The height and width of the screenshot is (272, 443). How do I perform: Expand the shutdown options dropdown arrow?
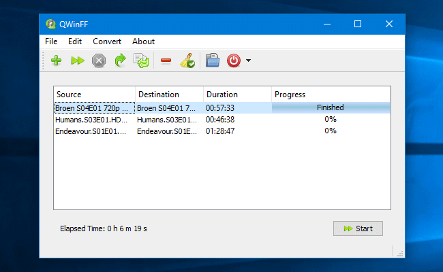248,61
